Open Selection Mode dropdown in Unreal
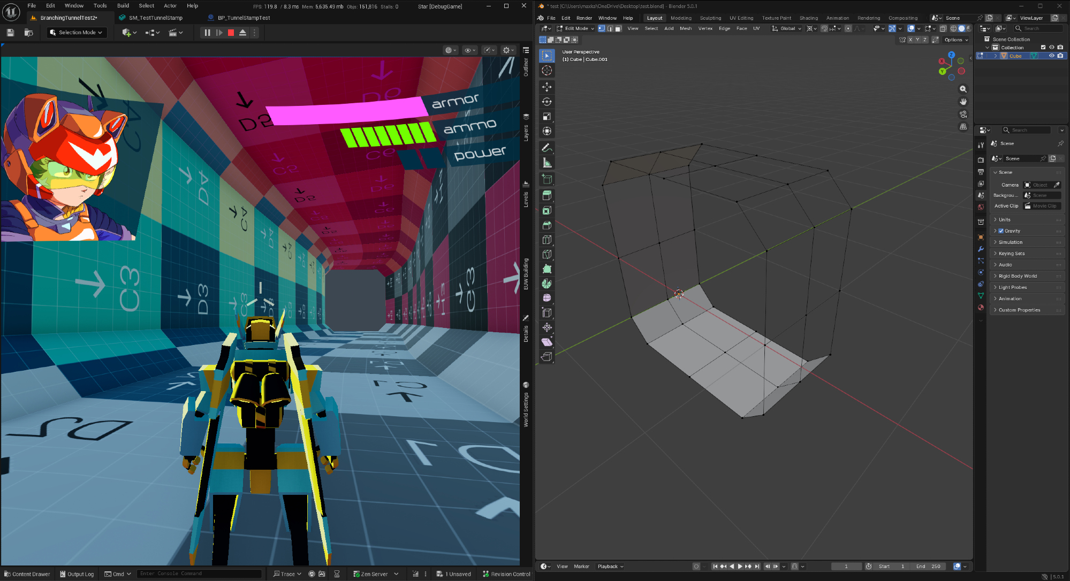 tap(77, 33)
